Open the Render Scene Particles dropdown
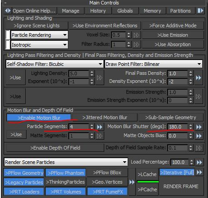 (66, 162)
